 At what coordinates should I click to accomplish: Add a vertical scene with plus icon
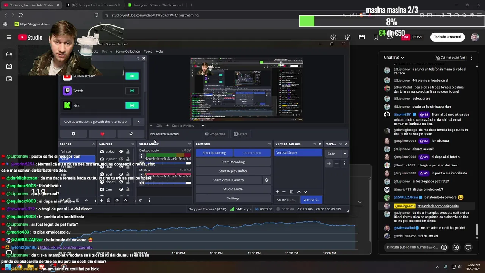coord(277,192)
